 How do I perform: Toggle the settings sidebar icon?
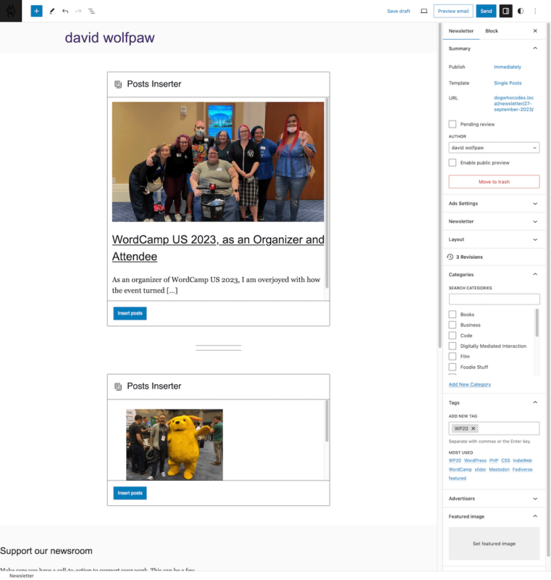[505, 11]
